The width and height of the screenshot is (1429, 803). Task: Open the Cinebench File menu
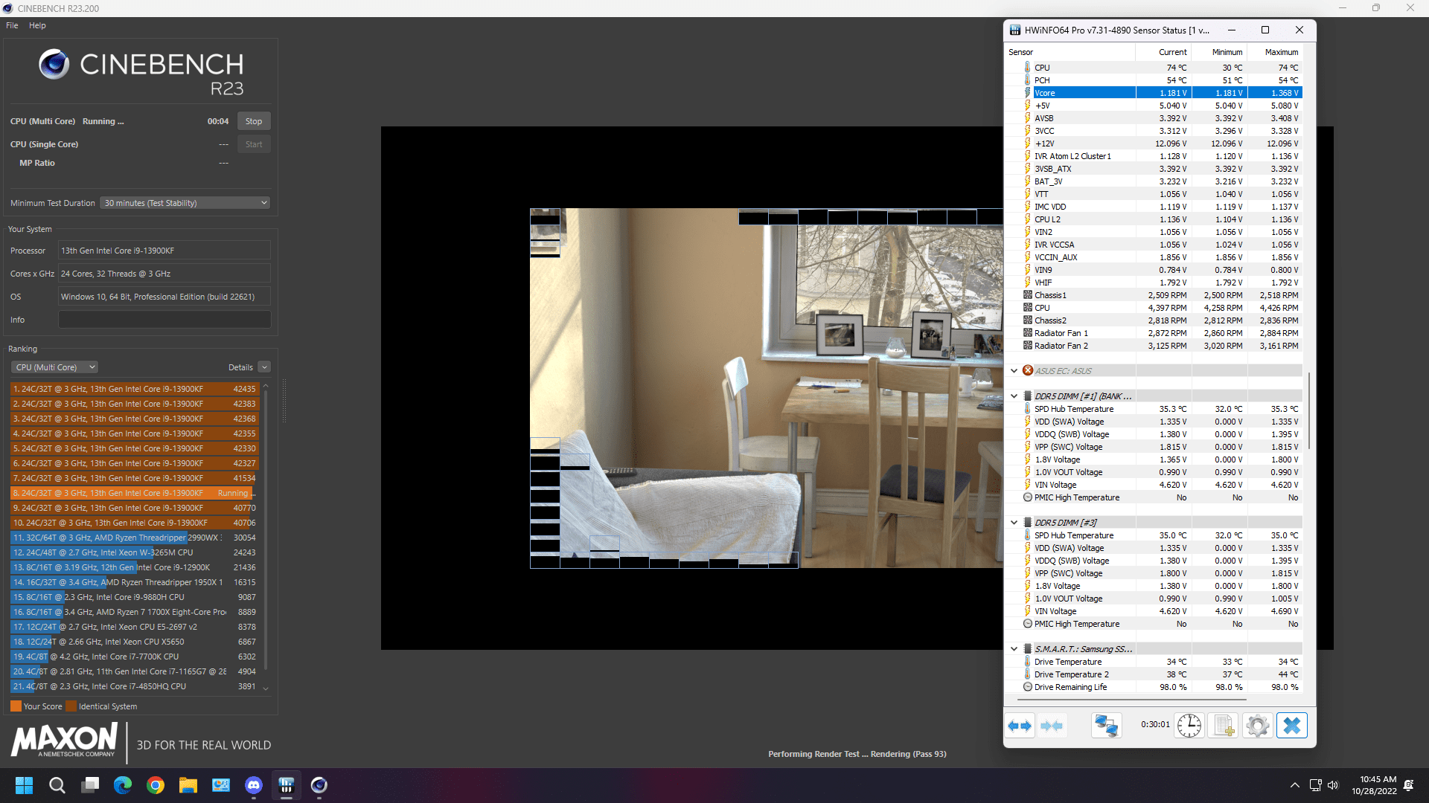tap(12, 25)
